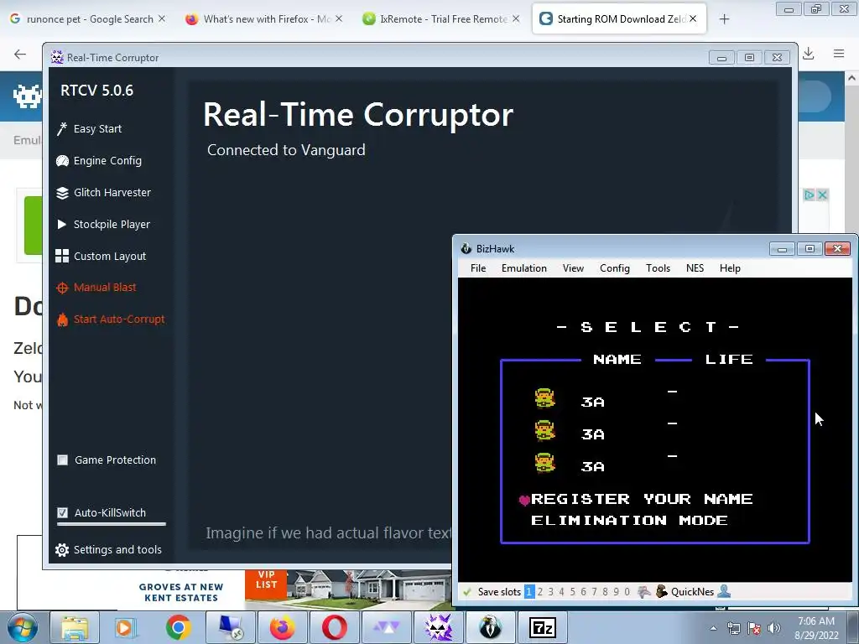This screenshot has width=859, height=644.
Task: Open File Explorer from taskbar
Action: [x=74, y=627]
